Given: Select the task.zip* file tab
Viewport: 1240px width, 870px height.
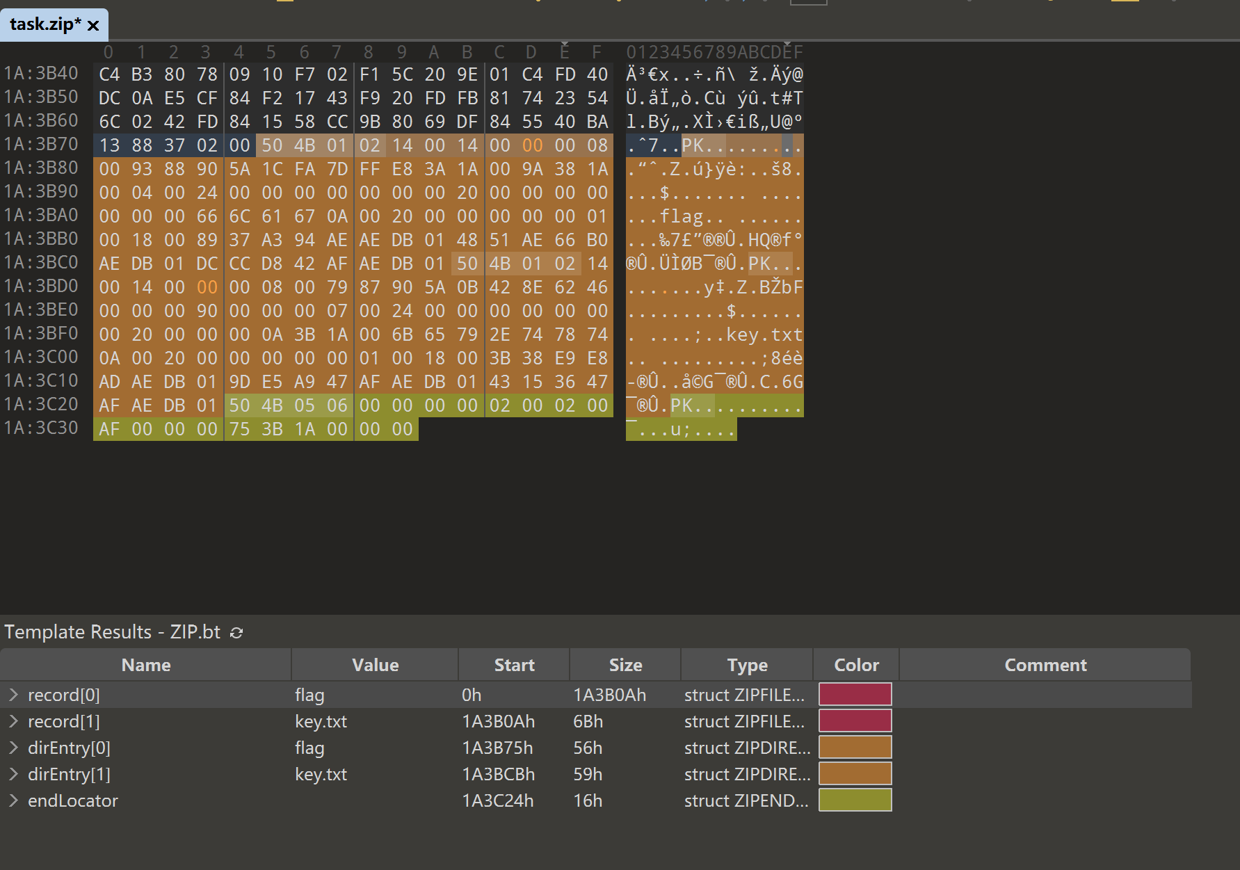Looking at the screenshot, I should pyautogui.click(x=54, y=25).
